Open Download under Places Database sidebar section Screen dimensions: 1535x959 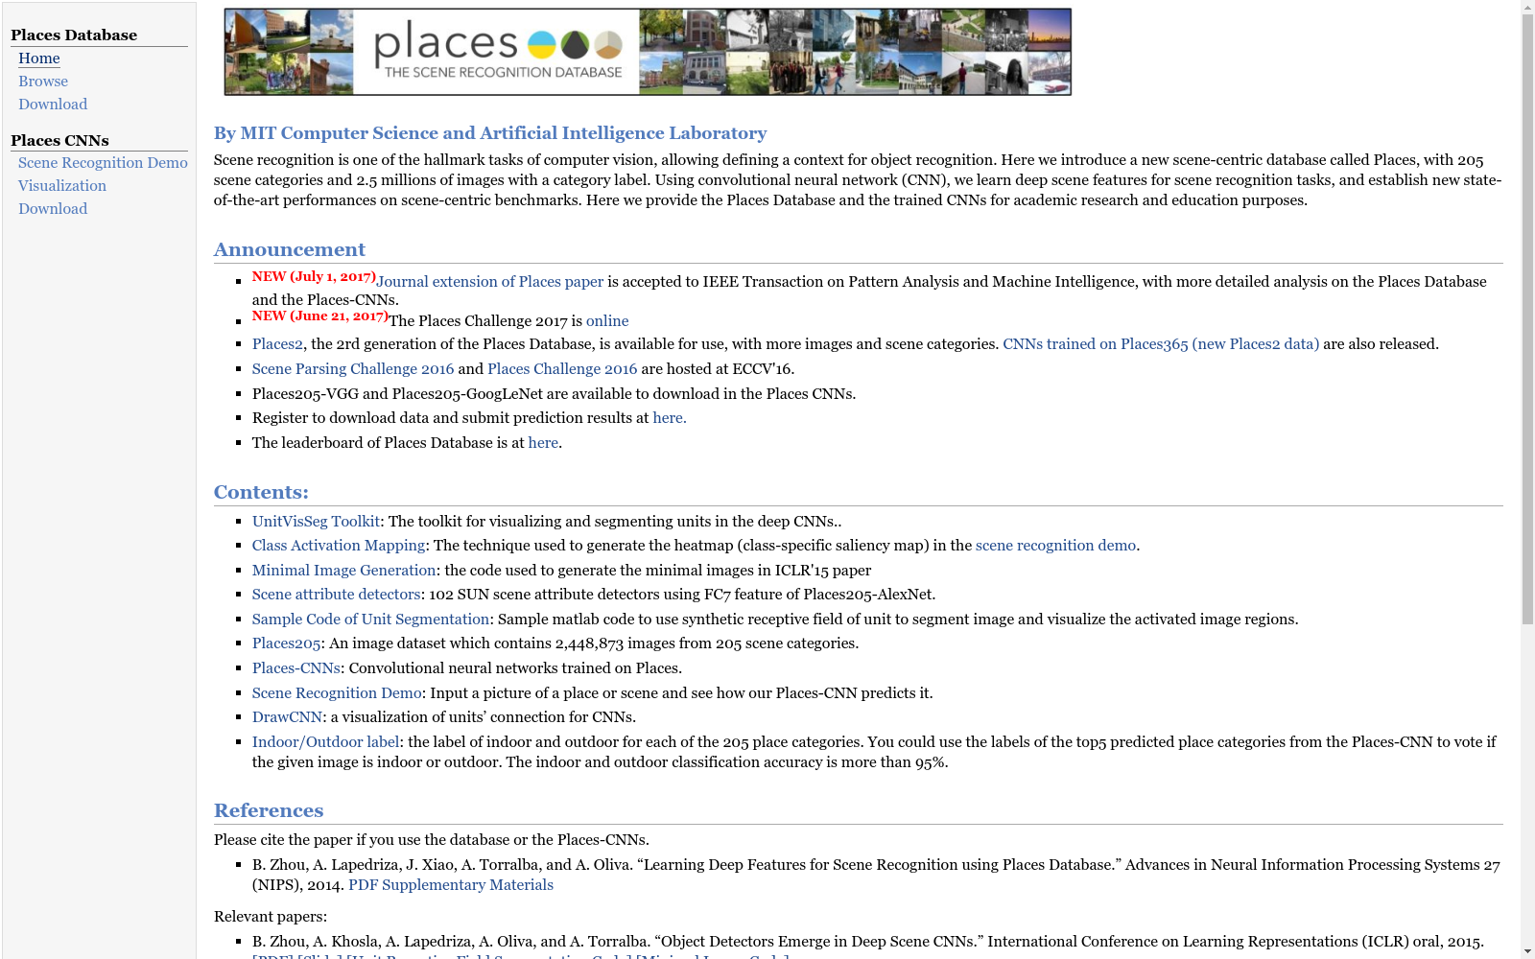[x=53, y=105]
